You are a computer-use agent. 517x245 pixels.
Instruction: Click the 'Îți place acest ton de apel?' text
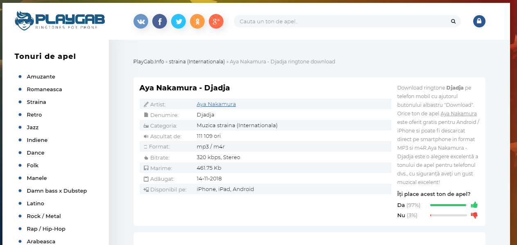[x=434, y=194]
